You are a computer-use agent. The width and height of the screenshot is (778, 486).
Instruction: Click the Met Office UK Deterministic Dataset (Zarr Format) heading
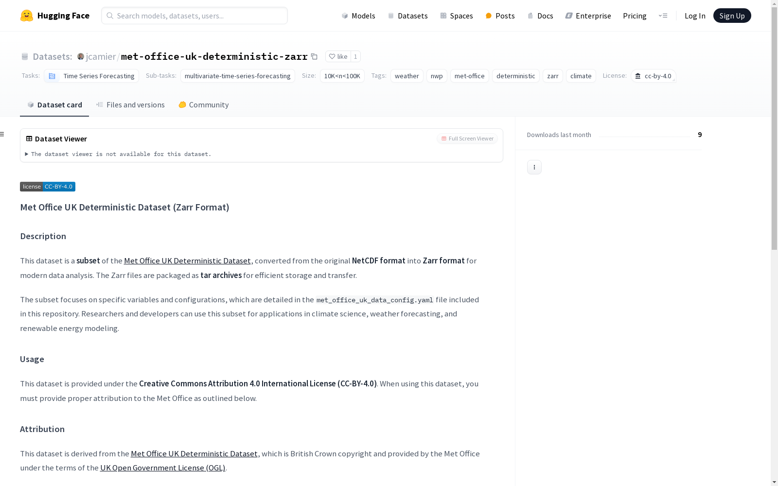click(x=124, y=208)
